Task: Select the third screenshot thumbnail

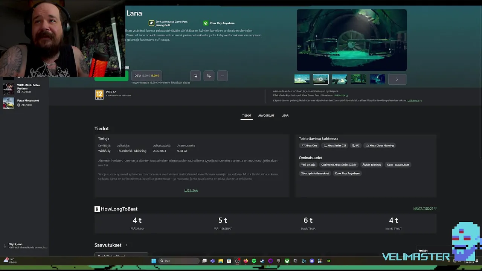Action: [x=340, y=79]
